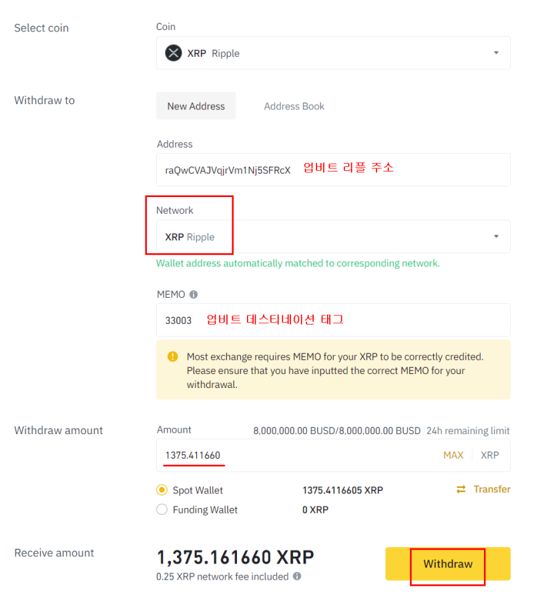Viewport: 534px width, 605px height.
Task: Open the Coin dropdown arrow
Action: pos(496,53)
